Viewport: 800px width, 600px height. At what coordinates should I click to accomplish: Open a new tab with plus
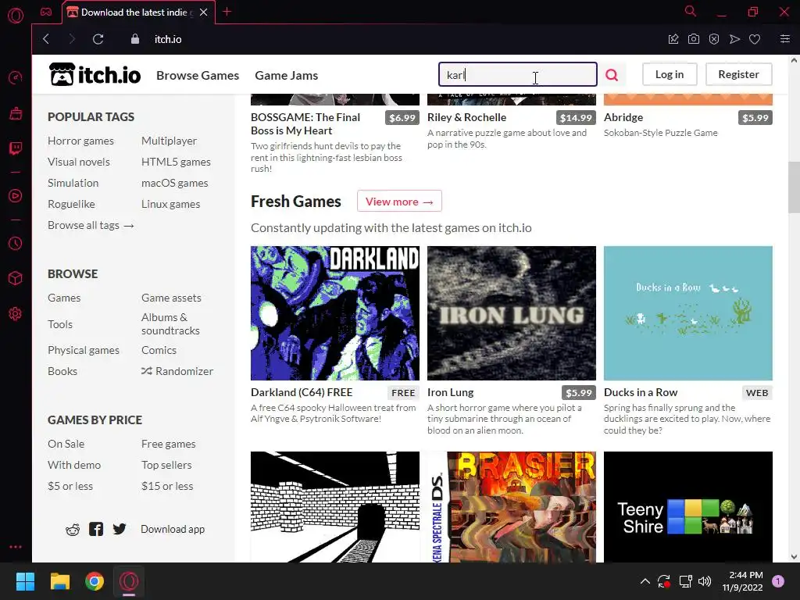click(x=227, y=12)
